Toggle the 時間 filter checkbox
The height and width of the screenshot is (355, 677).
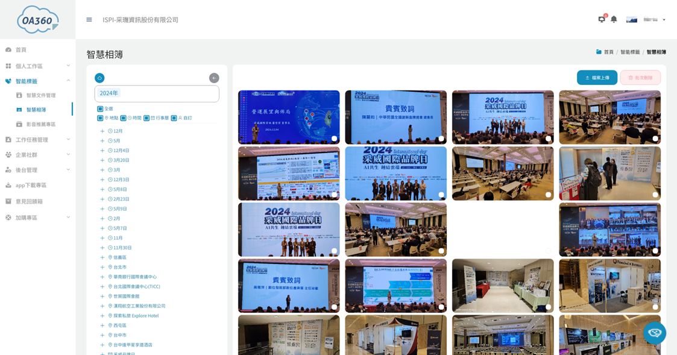123,118
